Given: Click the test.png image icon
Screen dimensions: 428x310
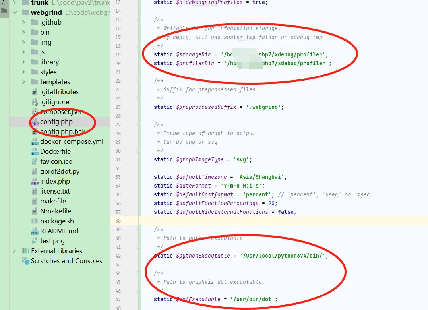Looking at the screenshot, I should 35,241.
